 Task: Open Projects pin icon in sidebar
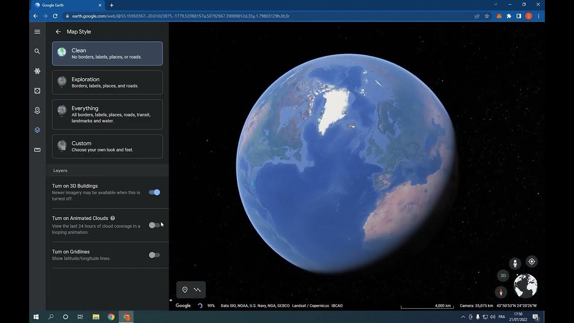(37, 110)
